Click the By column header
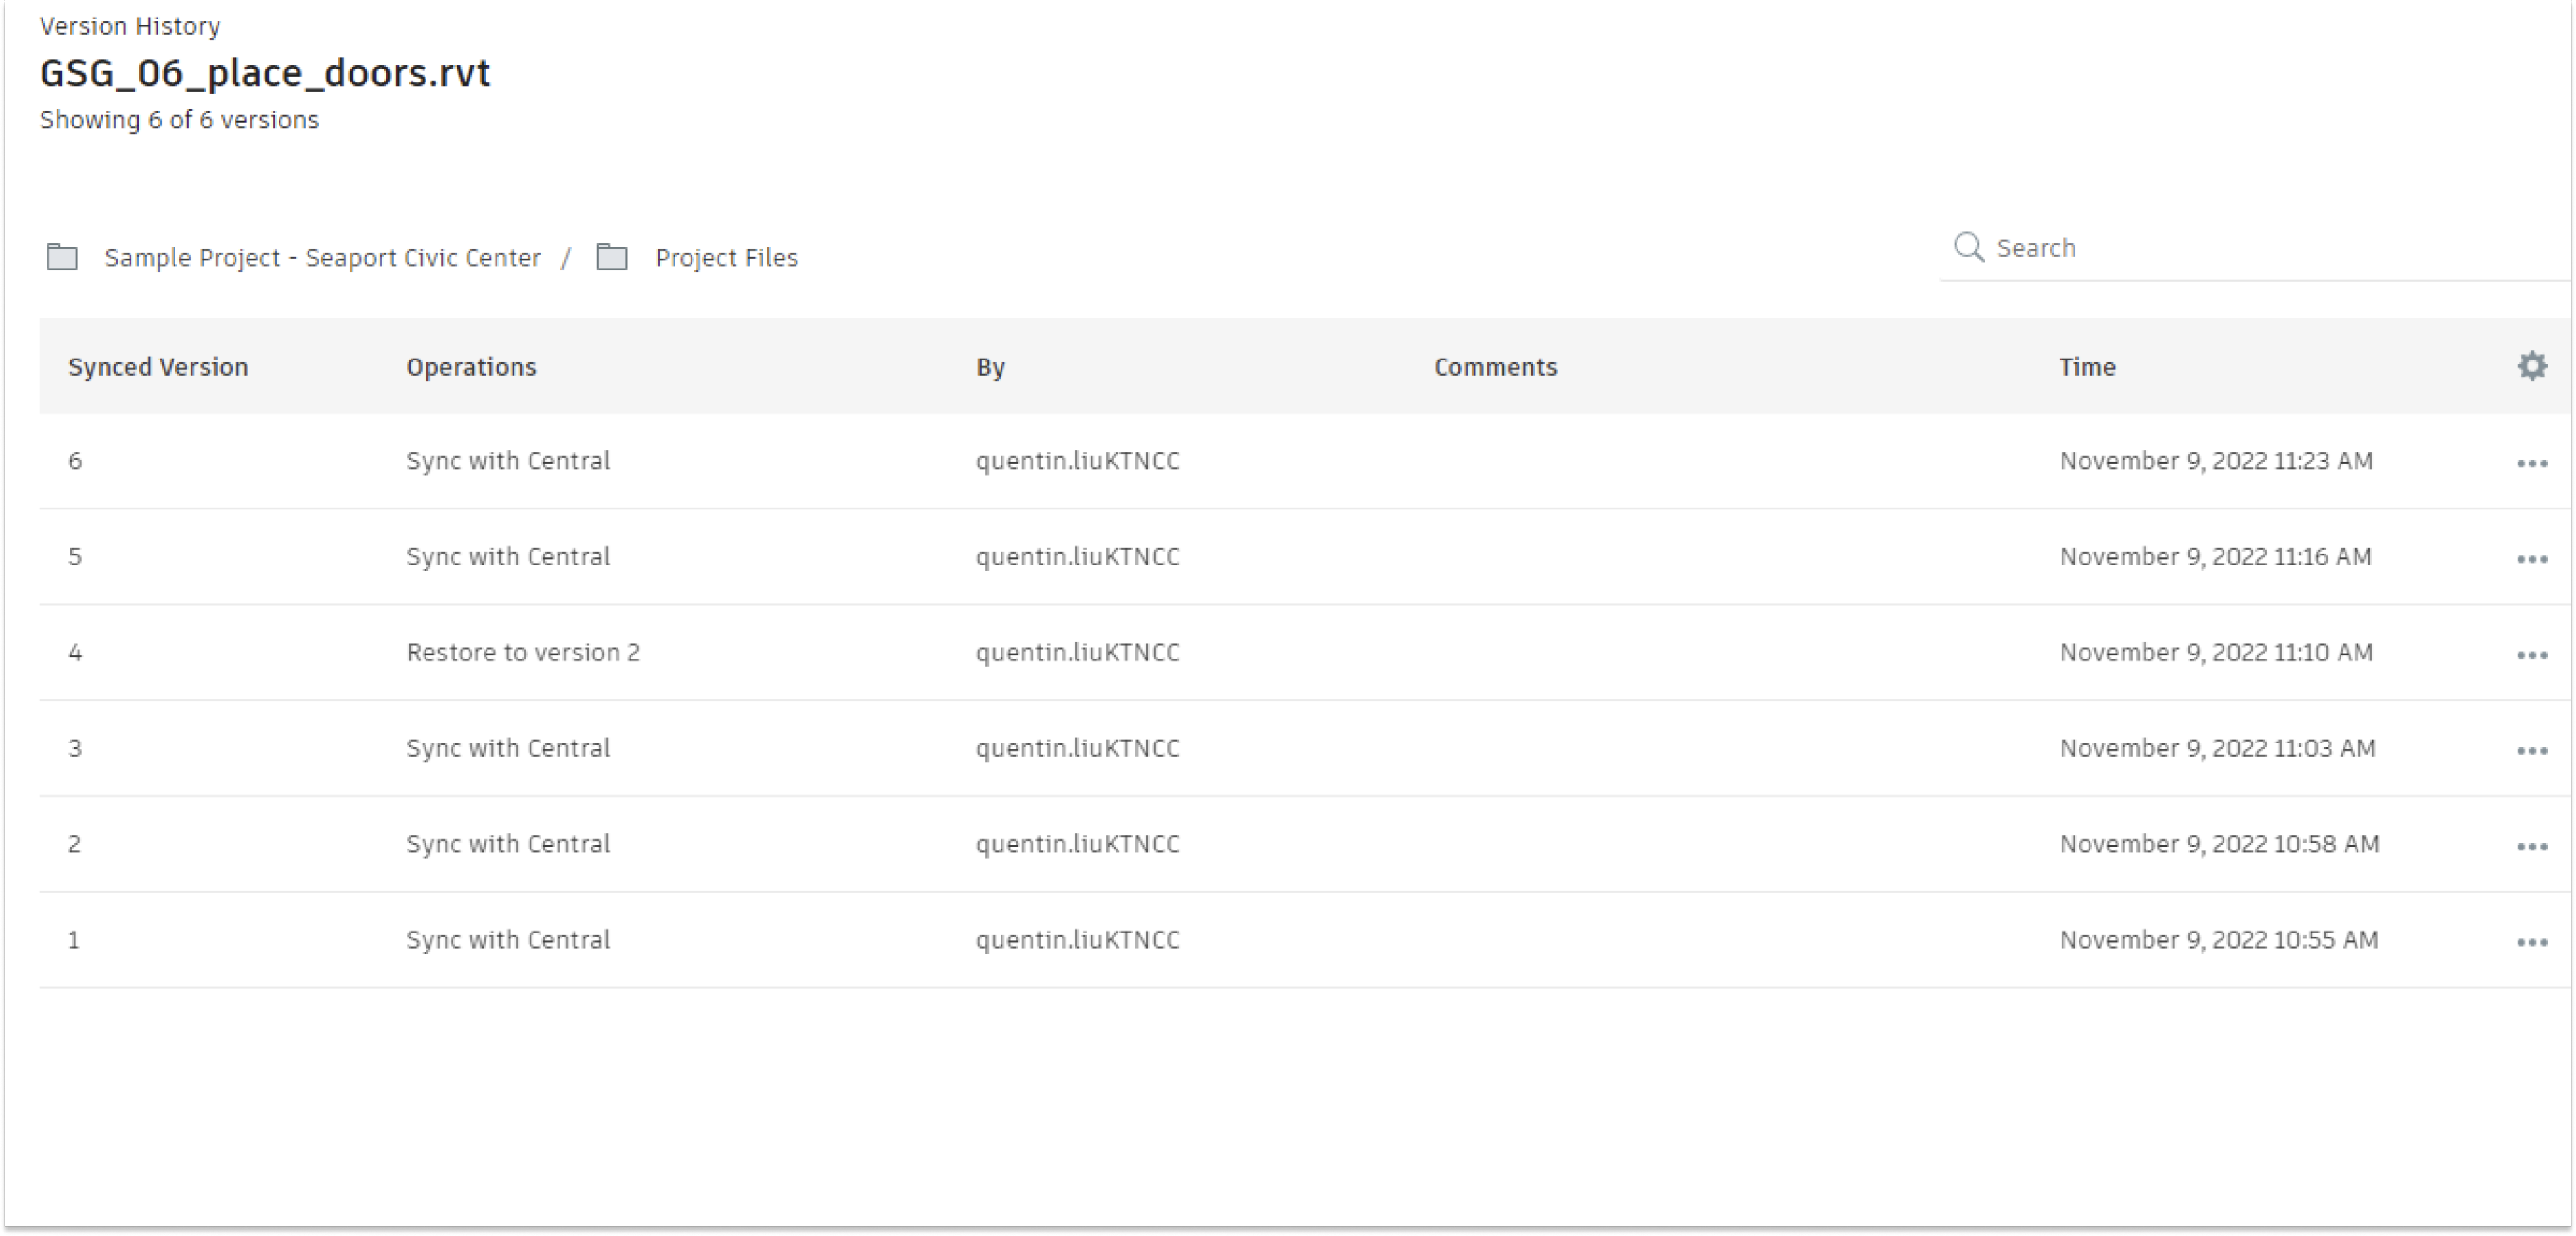This screenshot has height=1236, width=2576. 990,367
